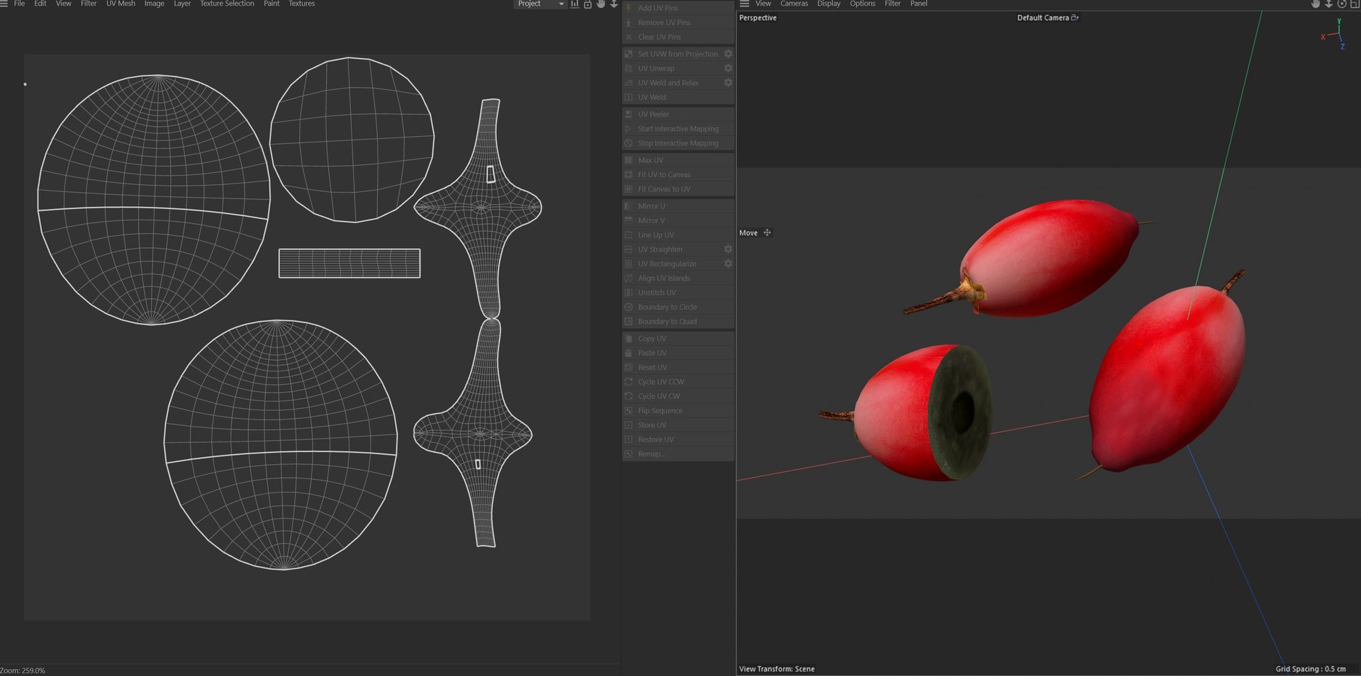Open the Cameras menu in viewport
Viewport: 1361px width, 676px height.
794,4
